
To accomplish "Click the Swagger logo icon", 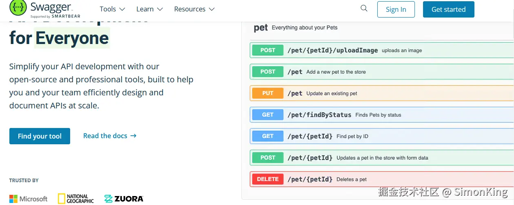I will click(18, 7).
